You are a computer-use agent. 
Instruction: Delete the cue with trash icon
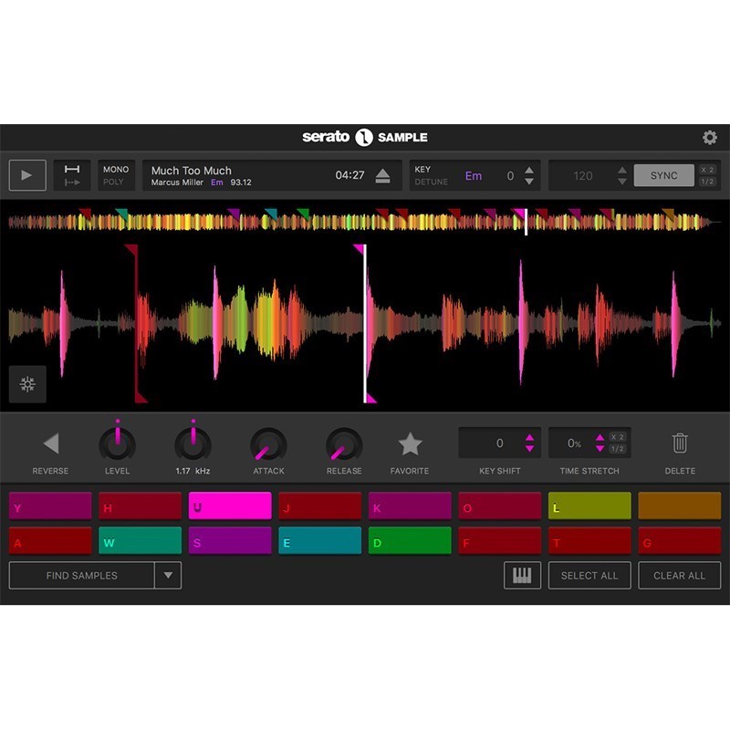pos(680,443)
